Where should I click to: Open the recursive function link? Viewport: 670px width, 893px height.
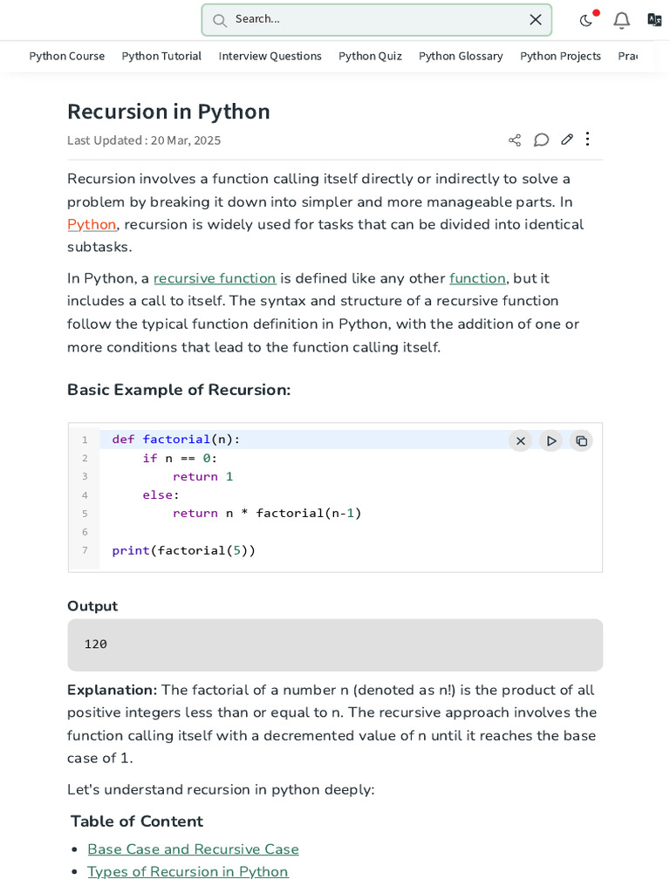215,278
